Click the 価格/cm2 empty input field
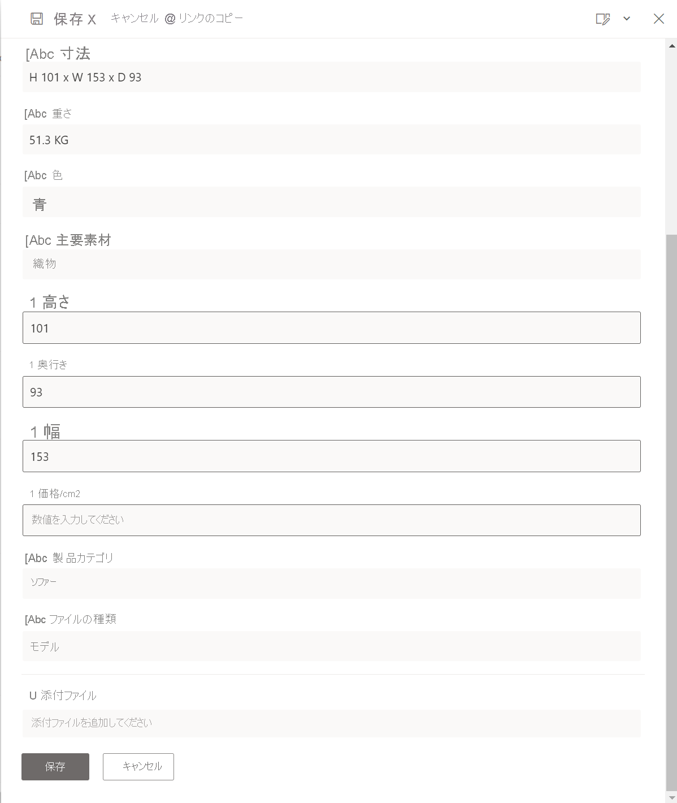 coord(331,520)
